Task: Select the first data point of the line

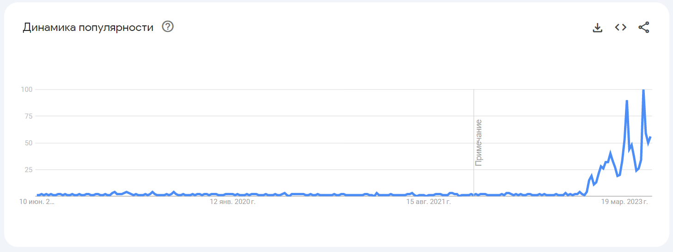Action: coord(37,195)
